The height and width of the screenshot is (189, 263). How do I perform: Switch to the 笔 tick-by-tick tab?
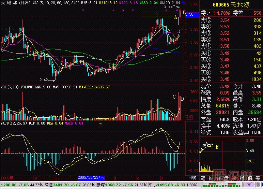pyautogui.click(x=203, y=178)
